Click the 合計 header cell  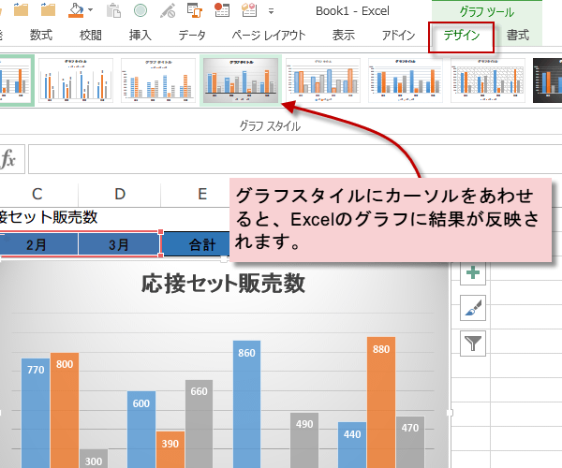(x=196, y=244)
